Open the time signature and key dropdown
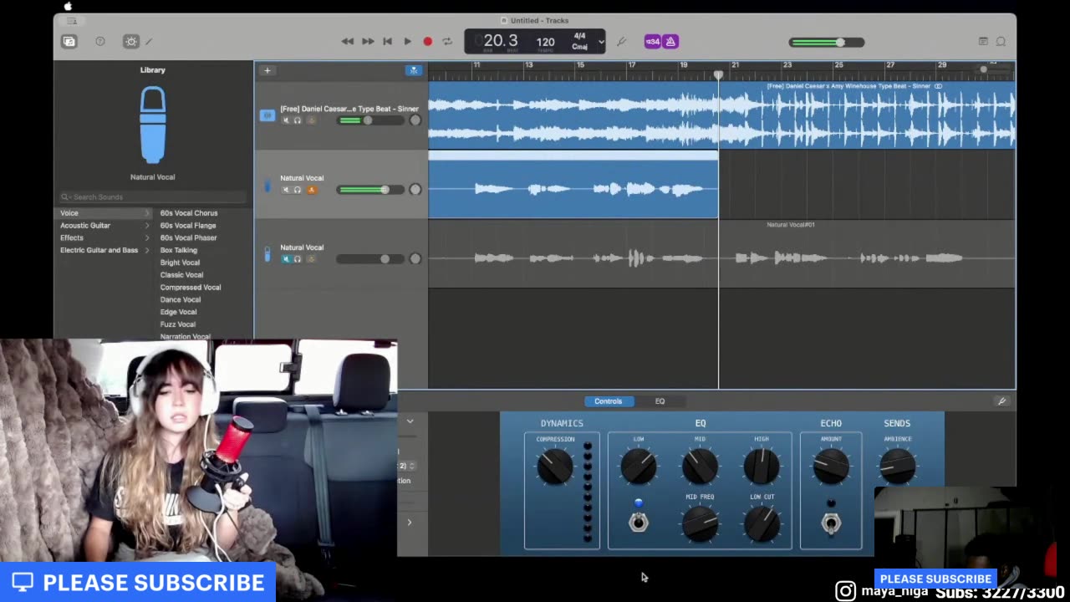The width and height of the screenshot is (1070, 602). [x=587, y=41]
